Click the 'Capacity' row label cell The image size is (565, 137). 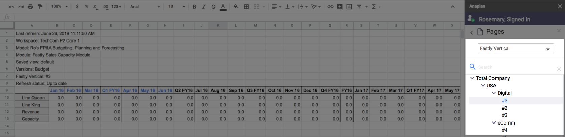tap(32, 119)
